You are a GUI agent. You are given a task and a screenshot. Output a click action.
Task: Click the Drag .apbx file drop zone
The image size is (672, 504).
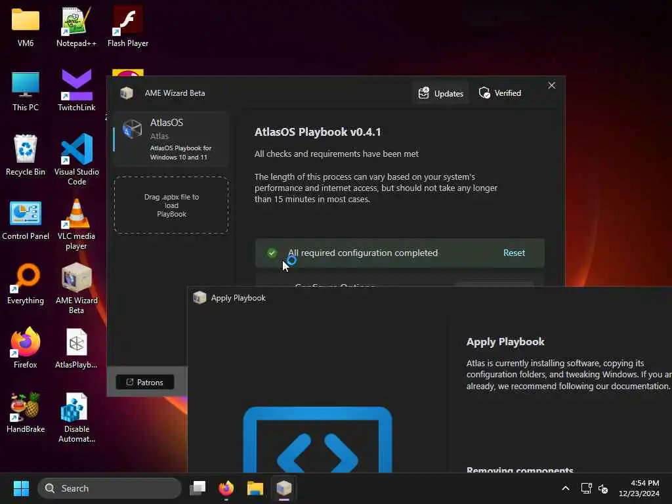coord(171,205)
